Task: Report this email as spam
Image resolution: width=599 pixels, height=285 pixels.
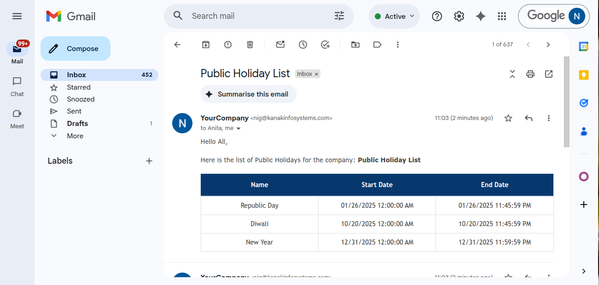Action: tap(227, 45)
